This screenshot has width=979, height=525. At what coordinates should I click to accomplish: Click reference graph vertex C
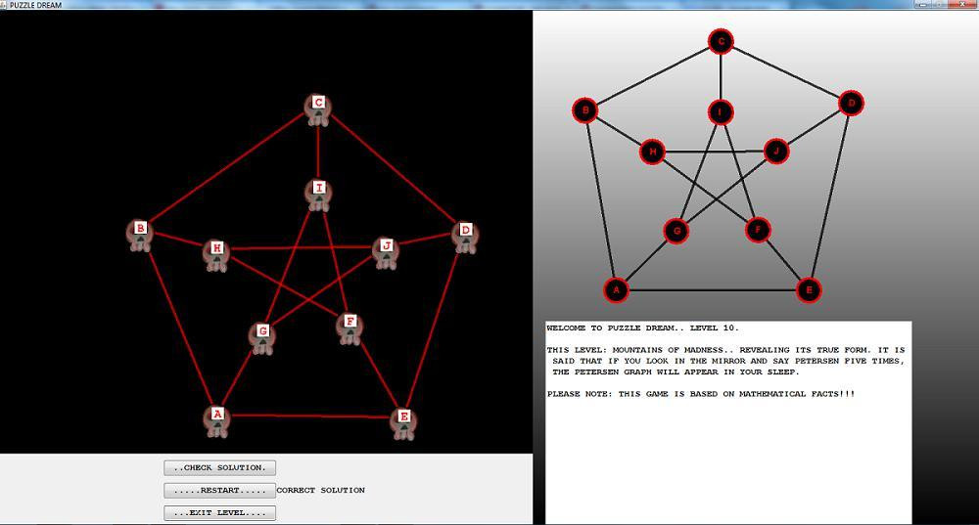point(721,42)
